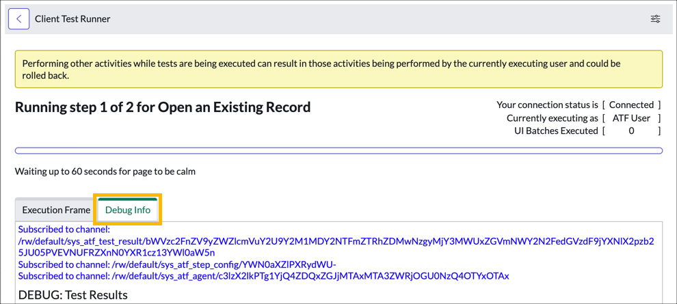Click the sys_atf_agent channel line
Screen dimensions: 677x304
[x=263, y=276]
